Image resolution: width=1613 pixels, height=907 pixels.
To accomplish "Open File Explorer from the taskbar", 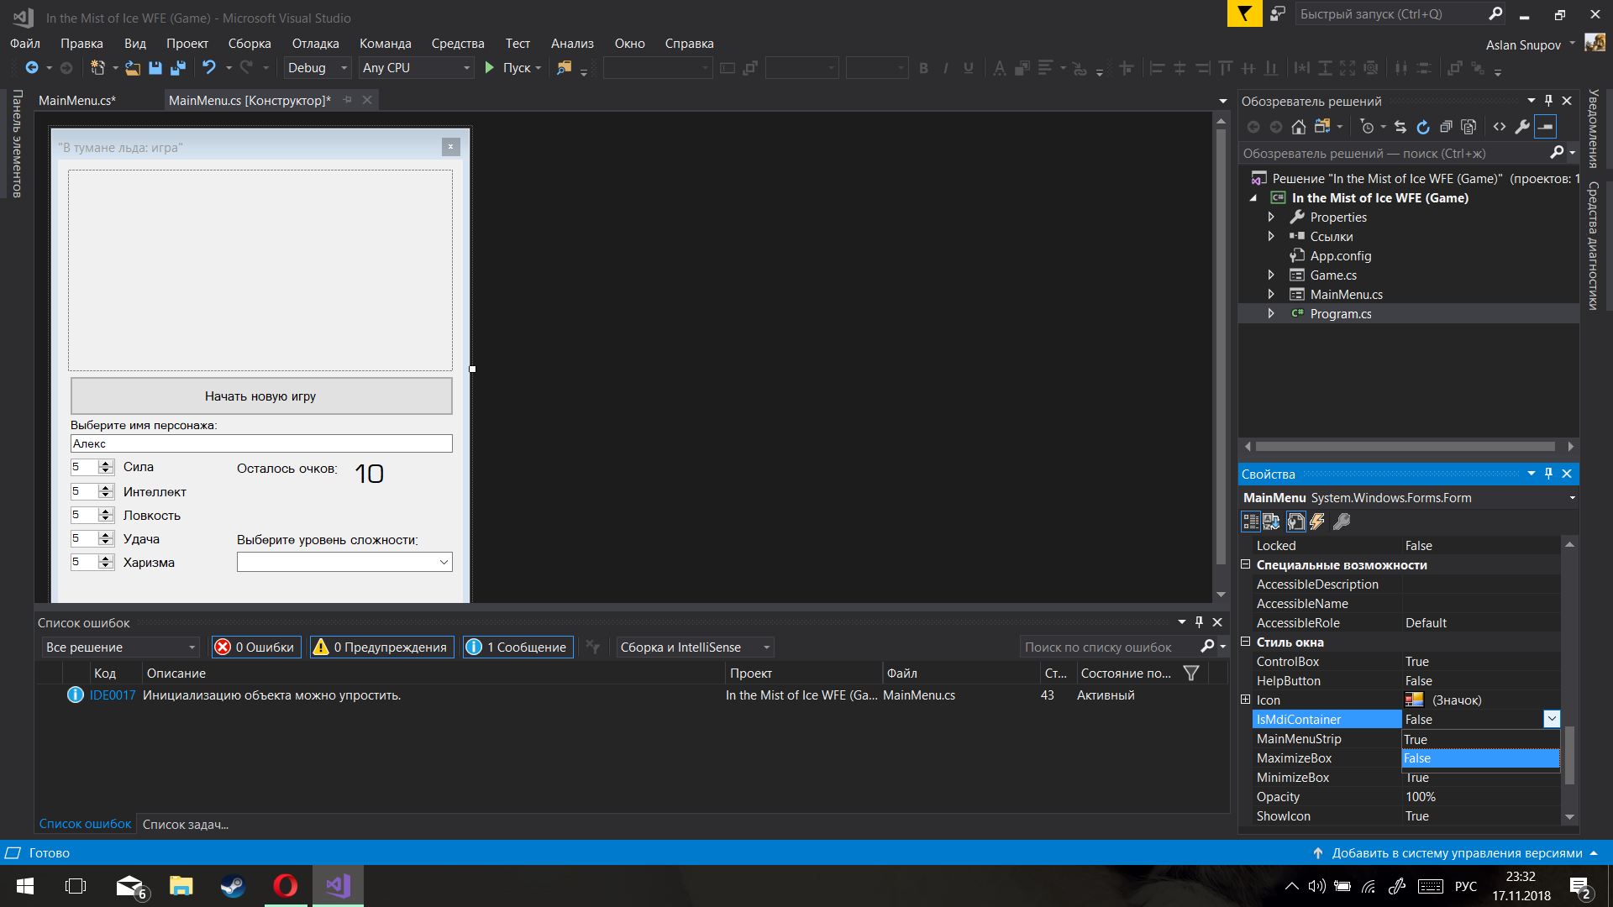I will click(181, 886).
